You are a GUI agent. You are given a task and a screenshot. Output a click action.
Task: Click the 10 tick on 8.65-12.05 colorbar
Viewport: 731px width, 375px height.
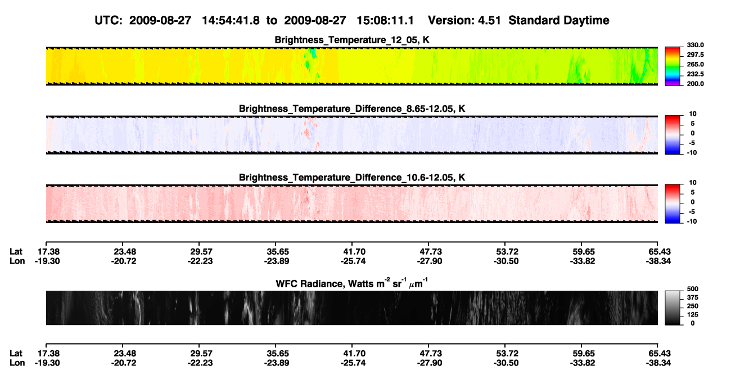(x=693, y=114)
